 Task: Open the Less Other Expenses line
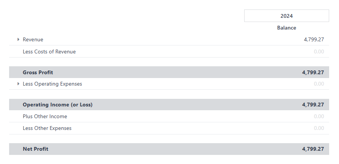[47, 128]
